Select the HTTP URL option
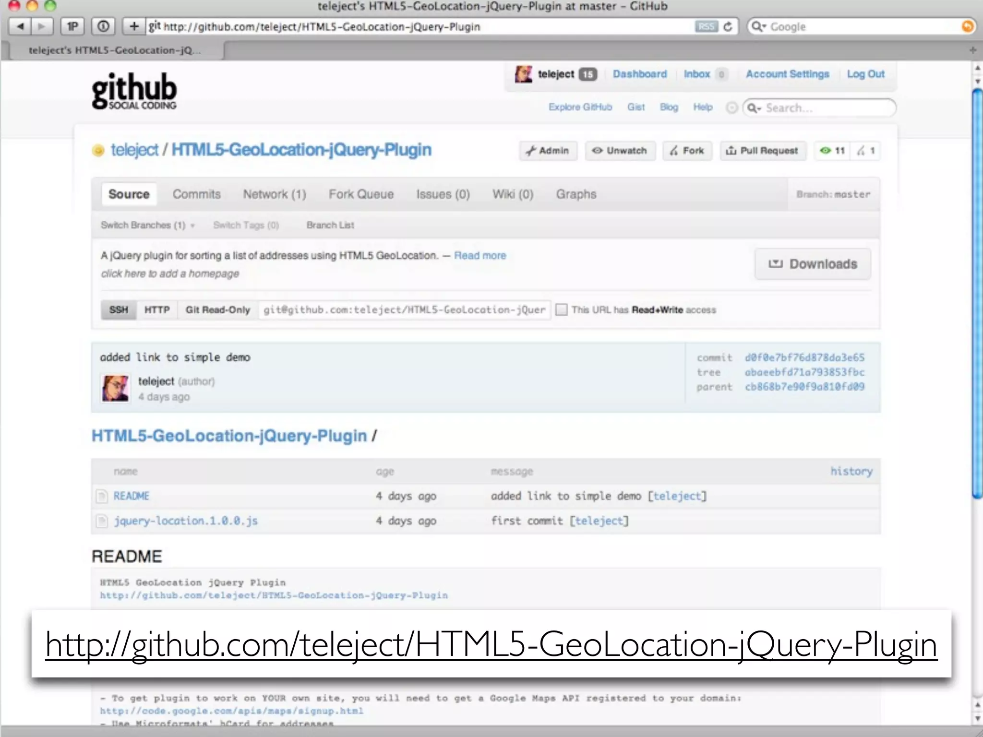 [x=157, y=310]
